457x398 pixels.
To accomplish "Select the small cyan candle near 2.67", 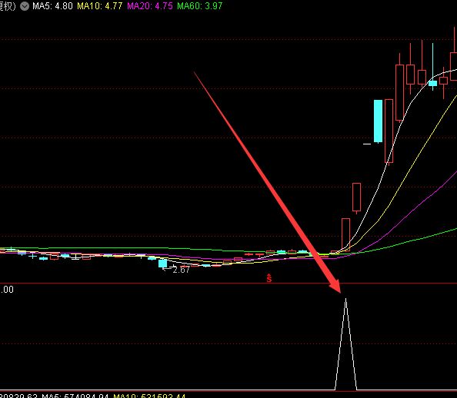I will coord(162,264).
